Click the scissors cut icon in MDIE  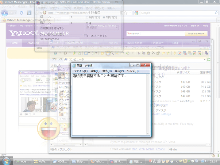coord(139,53)
